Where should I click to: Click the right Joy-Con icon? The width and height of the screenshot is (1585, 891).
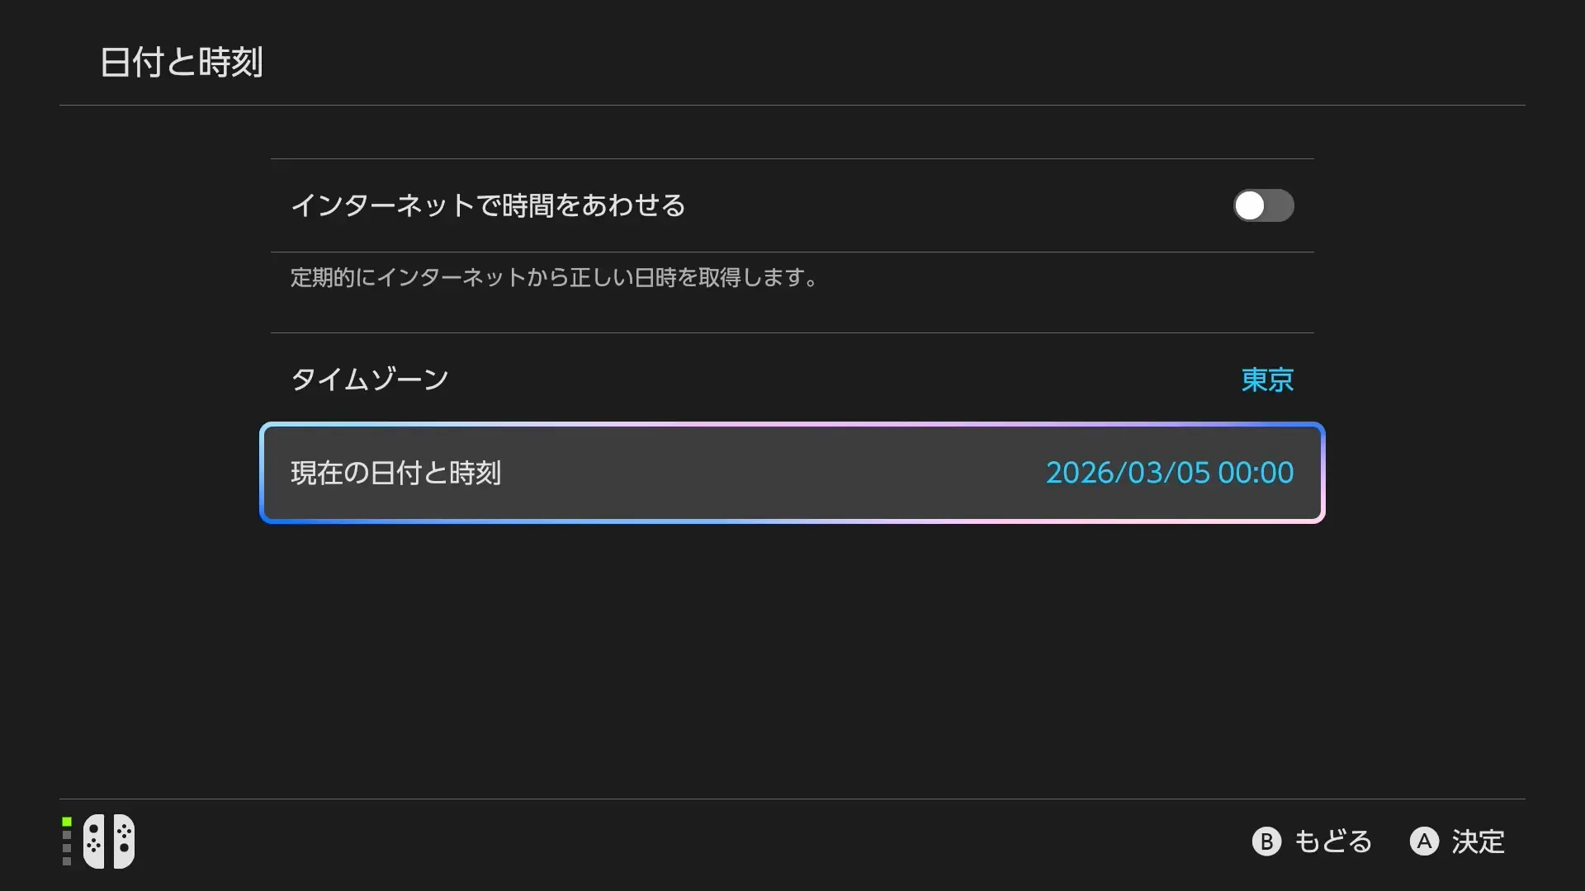click(x=124, y=841)
